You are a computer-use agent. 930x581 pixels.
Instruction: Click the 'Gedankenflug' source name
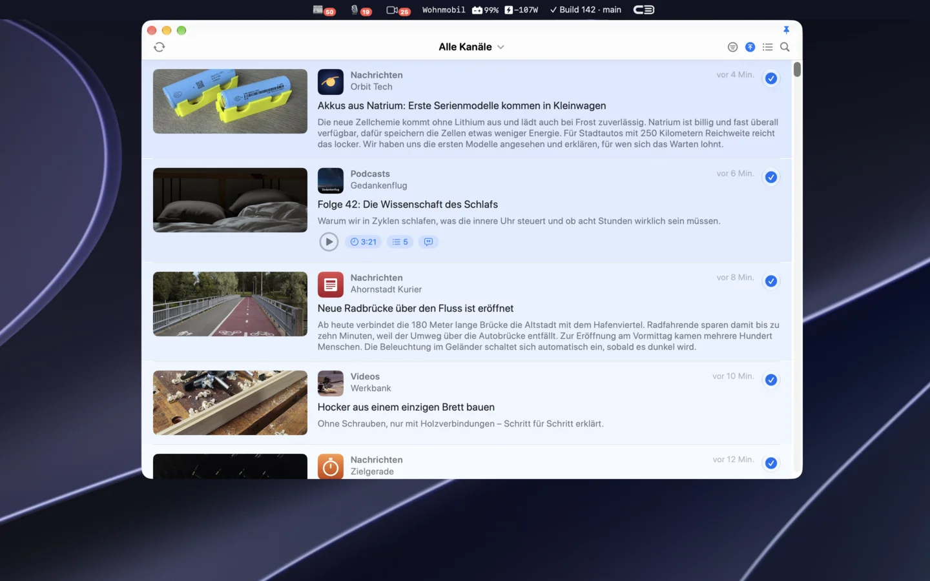pyautogui.click(x=379, y=185)
